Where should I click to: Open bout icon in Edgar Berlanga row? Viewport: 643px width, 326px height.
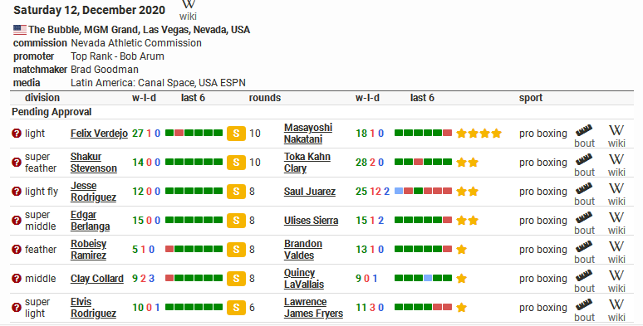coord(584,224)
